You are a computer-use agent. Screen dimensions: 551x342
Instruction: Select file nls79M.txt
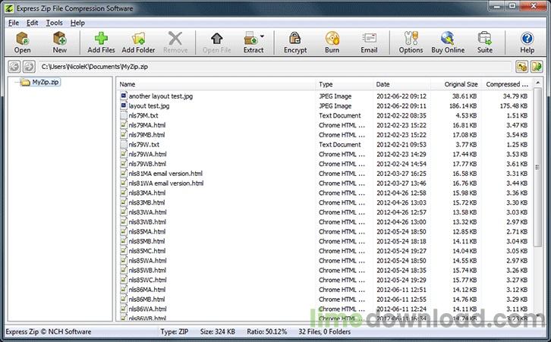tap(143, 115)
